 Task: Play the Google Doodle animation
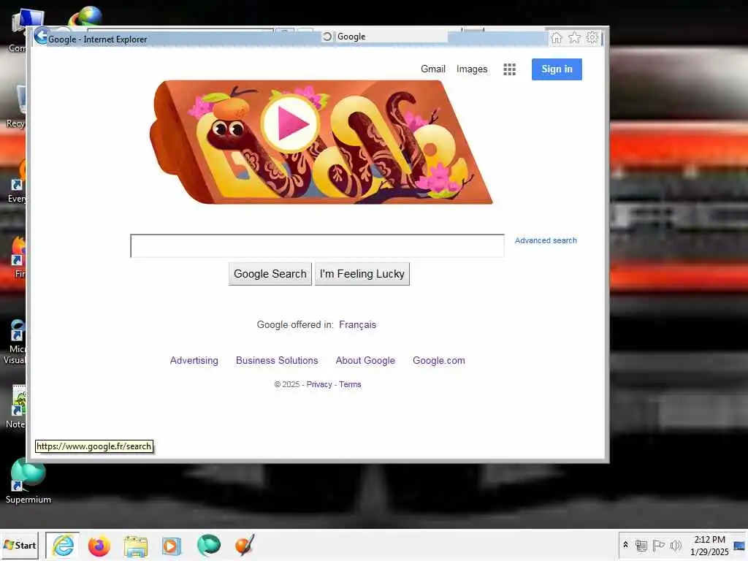pyautogui.click(x=290, y=123)
